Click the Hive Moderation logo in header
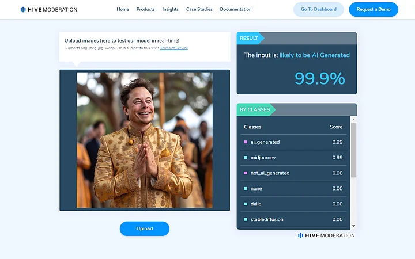Viewport: 415px width, 259px height. click(49, 10)
